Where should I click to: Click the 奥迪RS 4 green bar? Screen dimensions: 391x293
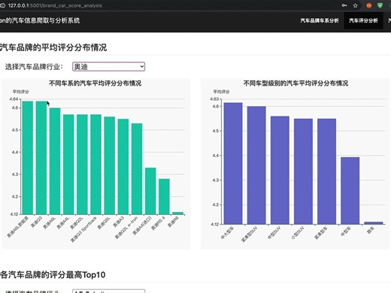(164, 197)
